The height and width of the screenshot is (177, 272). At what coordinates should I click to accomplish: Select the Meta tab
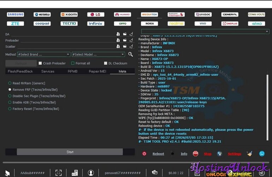click(123, 71)
